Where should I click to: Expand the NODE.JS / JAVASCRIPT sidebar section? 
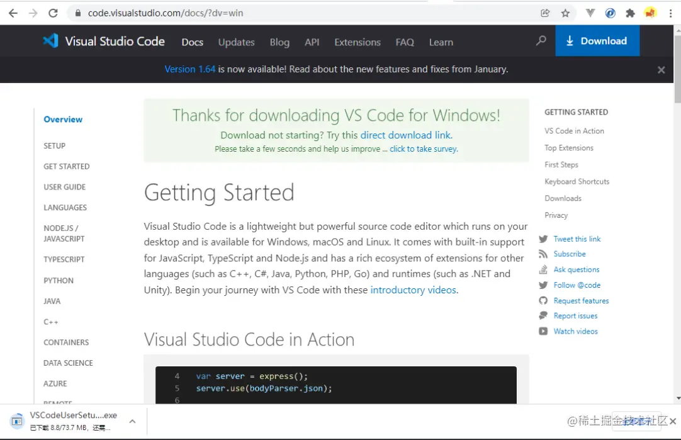(64, 234)
